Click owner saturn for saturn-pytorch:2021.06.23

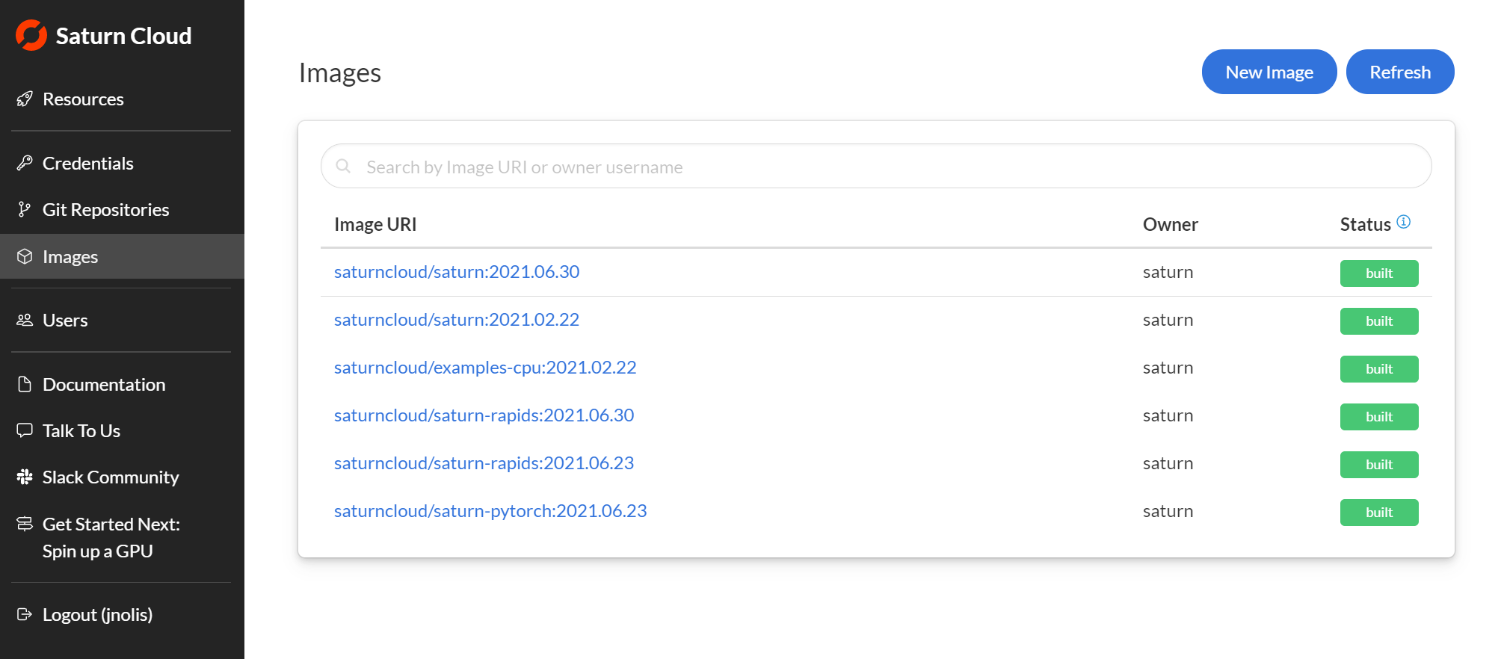click(x=1168, y=511)
